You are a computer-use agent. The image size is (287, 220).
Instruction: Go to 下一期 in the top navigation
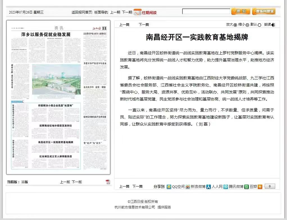[127, 12]
